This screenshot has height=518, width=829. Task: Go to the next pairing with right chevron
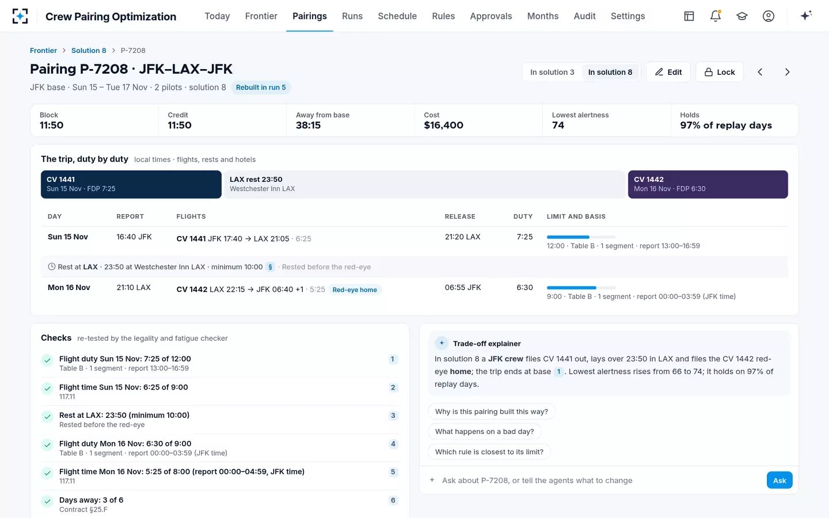click(x=787, y=72)
